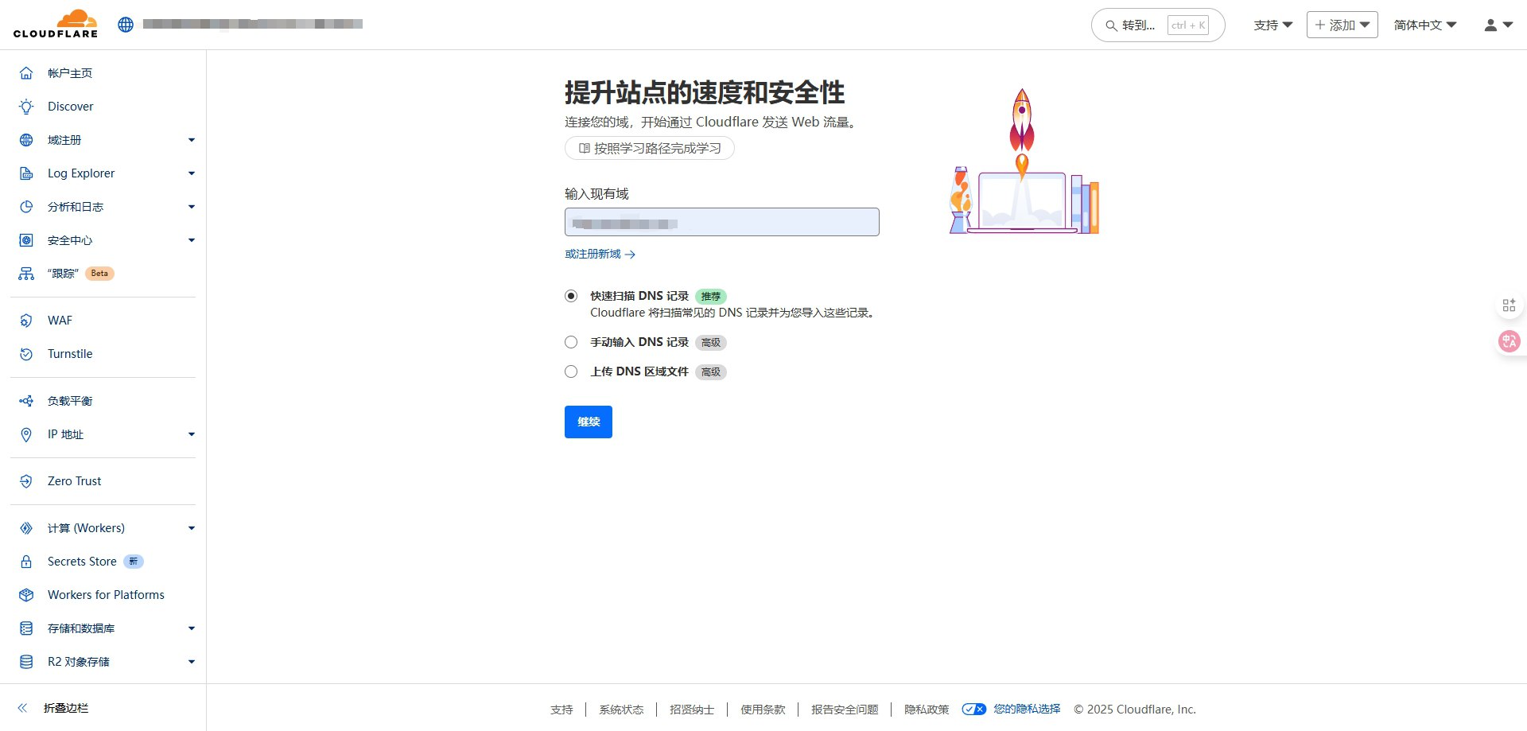Open the 简体中文 language dropdown
This screenshot has width=1527, height=731.
(1424, 25)
